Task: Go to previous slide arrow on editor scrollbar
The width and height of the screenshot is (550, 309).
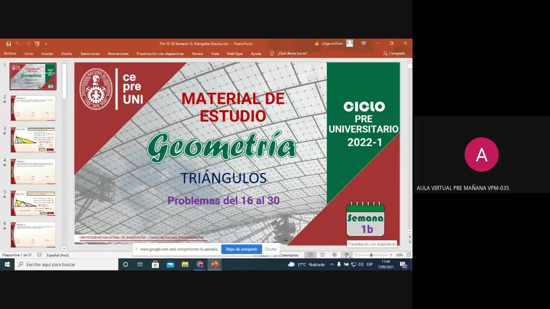Action: [x=410, y=236]
